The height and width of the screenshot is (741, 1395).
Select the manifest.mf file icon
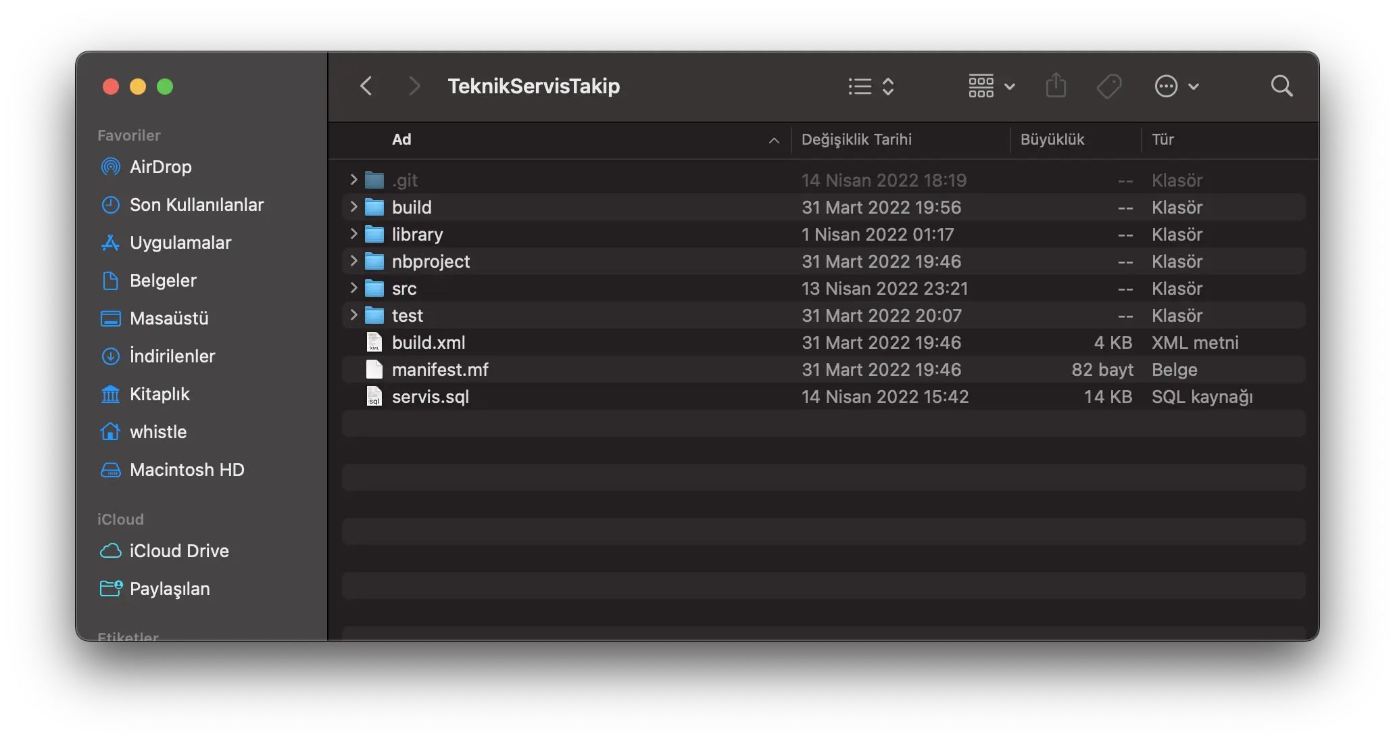pyautogui.click(x=374, y=370)
